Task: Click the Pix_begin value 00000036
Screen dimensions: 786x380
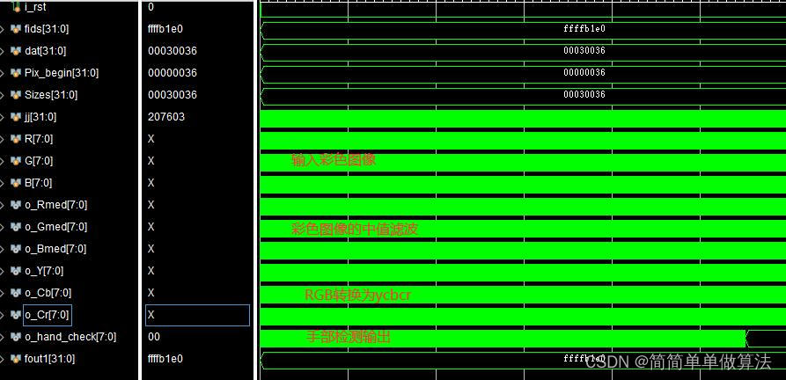Action: tap(173, 73)
